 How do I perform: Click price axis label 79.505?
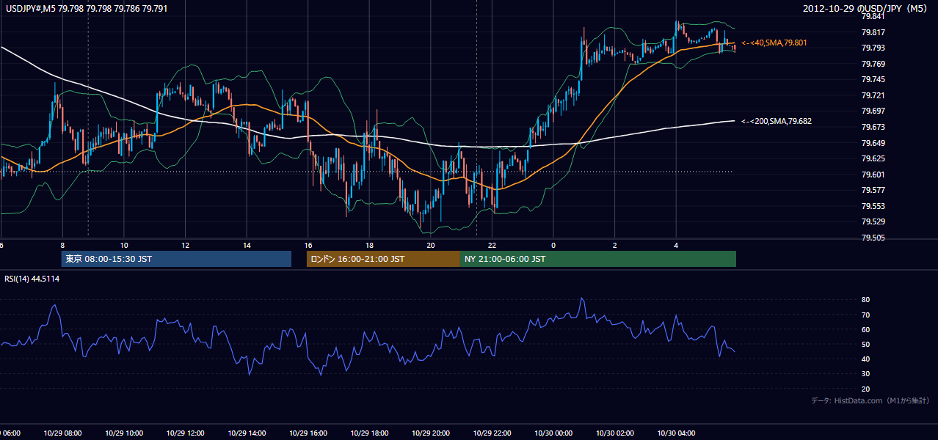[872, 238]
